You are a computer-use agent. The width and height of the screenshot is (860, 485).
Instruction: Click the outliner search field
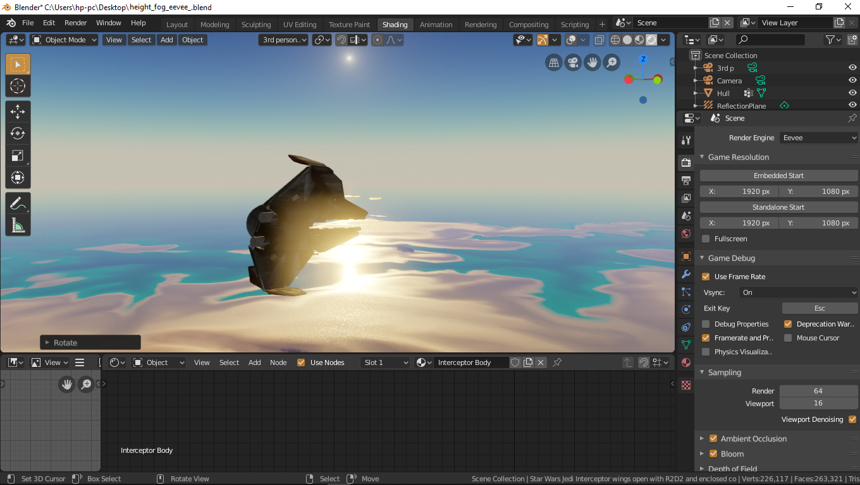(770, 40)
